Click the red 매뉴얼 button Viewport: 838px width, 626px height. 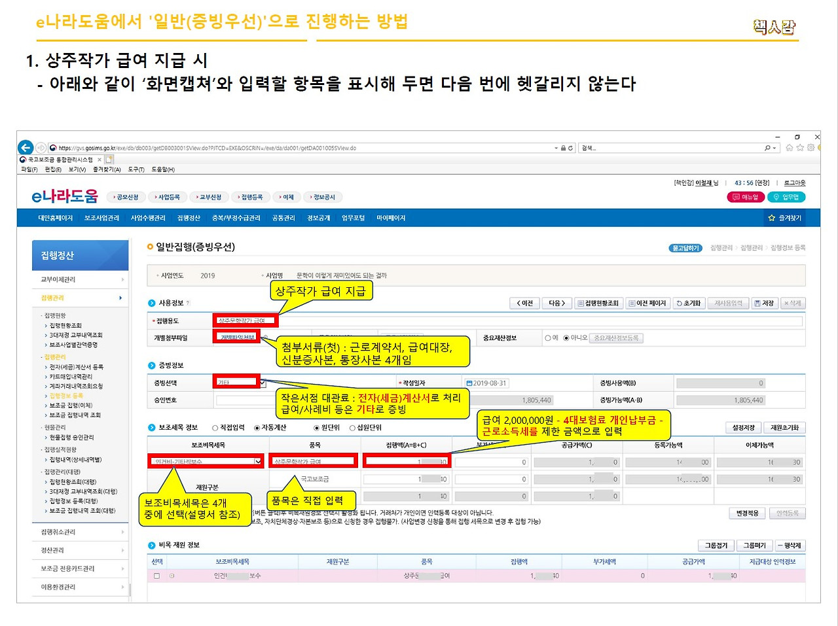click(746, 197)
